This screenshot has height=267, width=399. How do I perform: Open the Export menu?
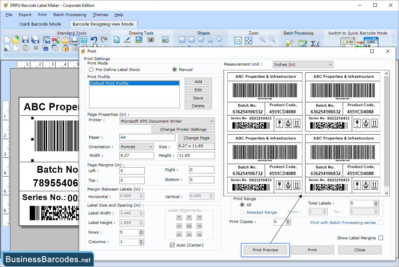[25, 14]
